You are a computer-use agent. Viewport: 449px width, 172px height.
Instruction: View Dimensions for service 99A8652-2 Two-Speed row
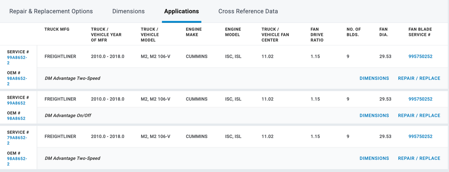pos(374,78)
